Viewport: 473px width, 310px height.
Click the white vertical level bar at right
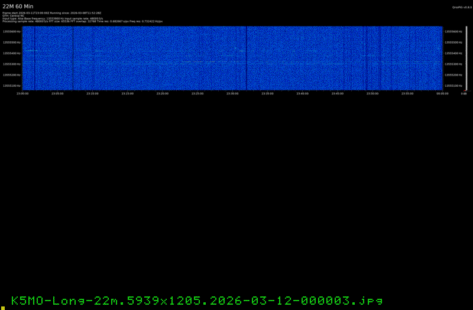coord(466,59)
